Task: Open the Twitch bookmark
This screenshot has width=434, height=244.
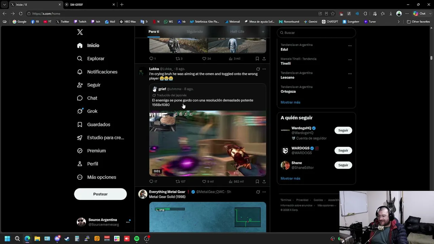Action: pos(80,22)
